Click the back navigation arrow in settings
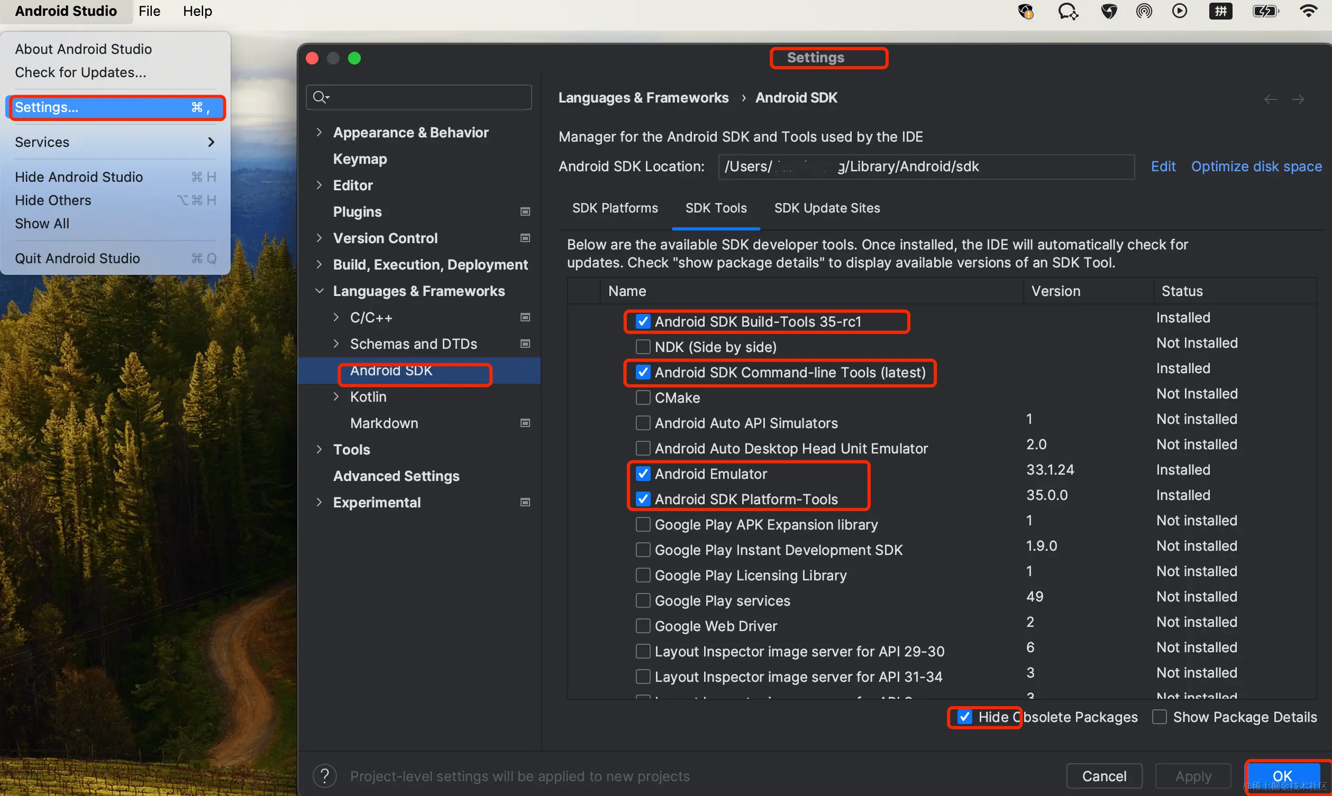The width and height of the screenshot is (1332, 796). tap(1270, 99)
